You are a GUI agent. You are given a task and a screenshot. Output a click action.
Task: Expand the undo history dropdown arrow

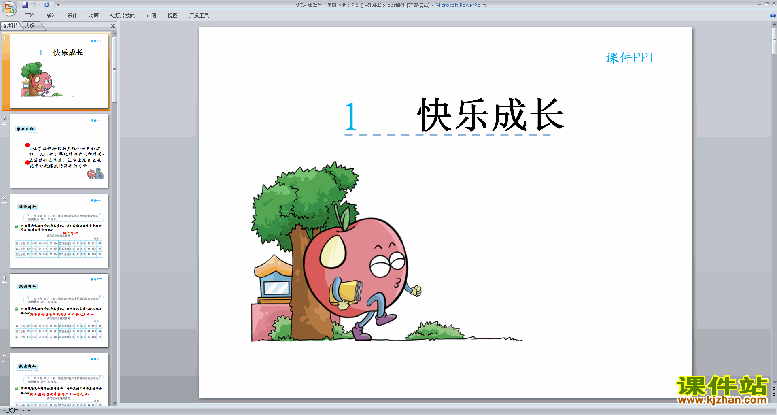[x=39, y=5]
